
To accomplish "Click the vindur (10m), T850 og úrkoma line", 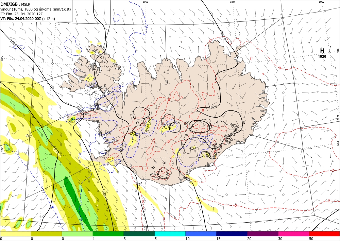I will point(36,9).
